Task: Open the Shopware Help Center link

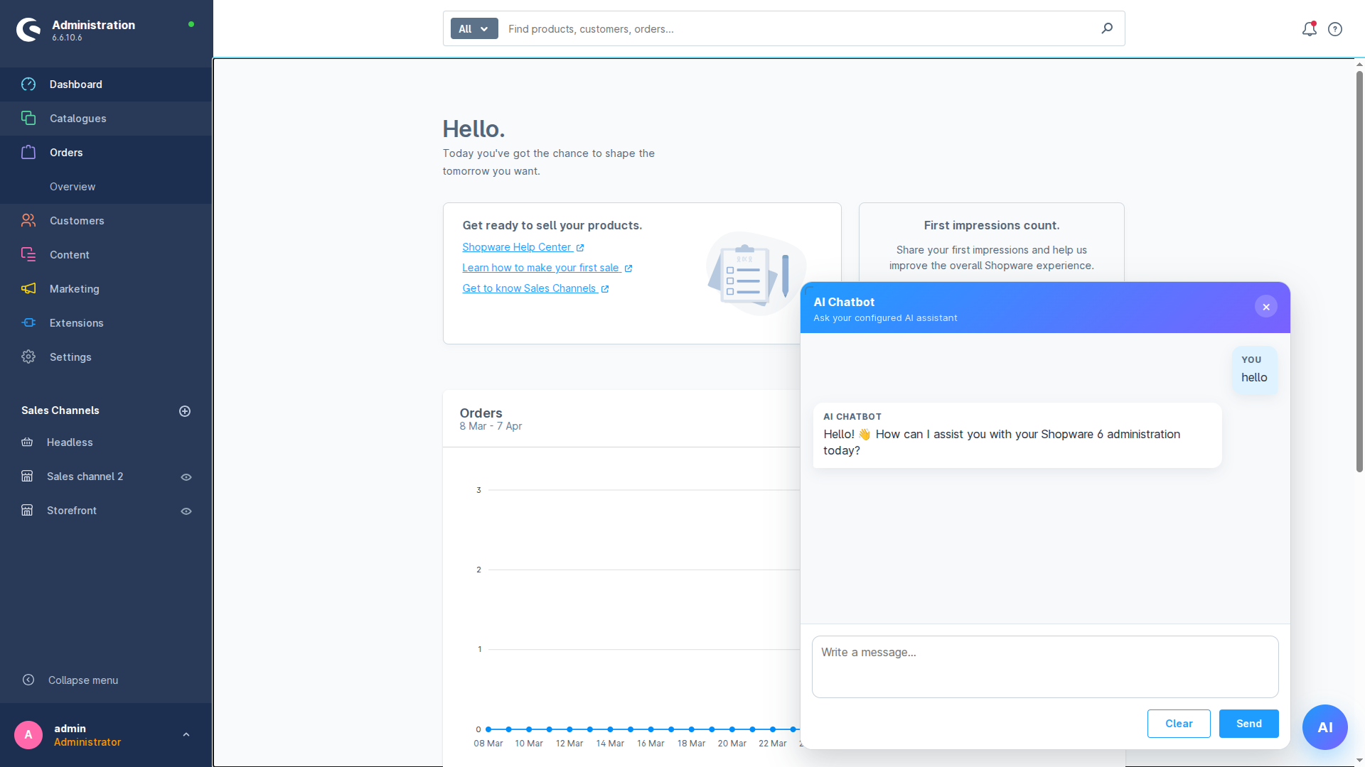Action: coord(517,247)
